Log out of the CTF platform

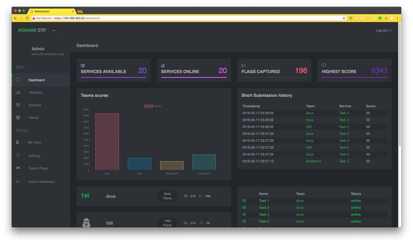383,31
